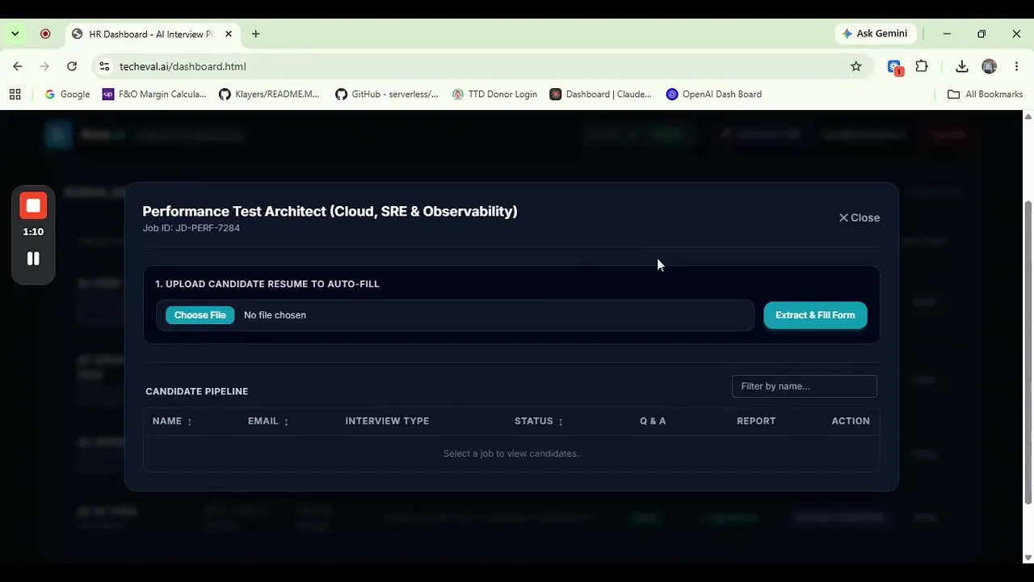
Task: Click the INTERVIEW TYPE column header
Action: [387, 421]
